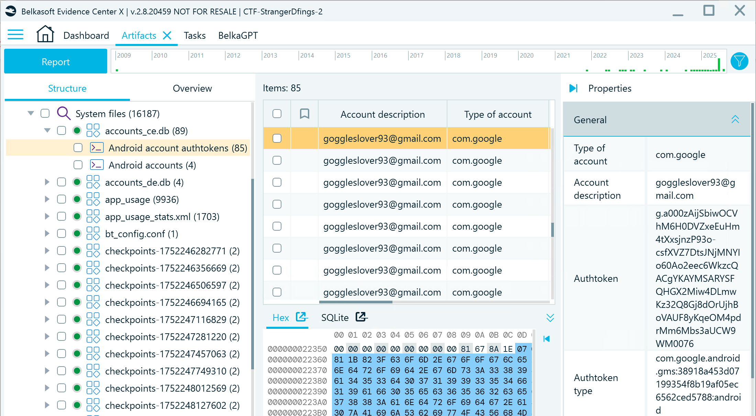Tick the app_usage_stats.xml checkbox

(x=62, y=216)
